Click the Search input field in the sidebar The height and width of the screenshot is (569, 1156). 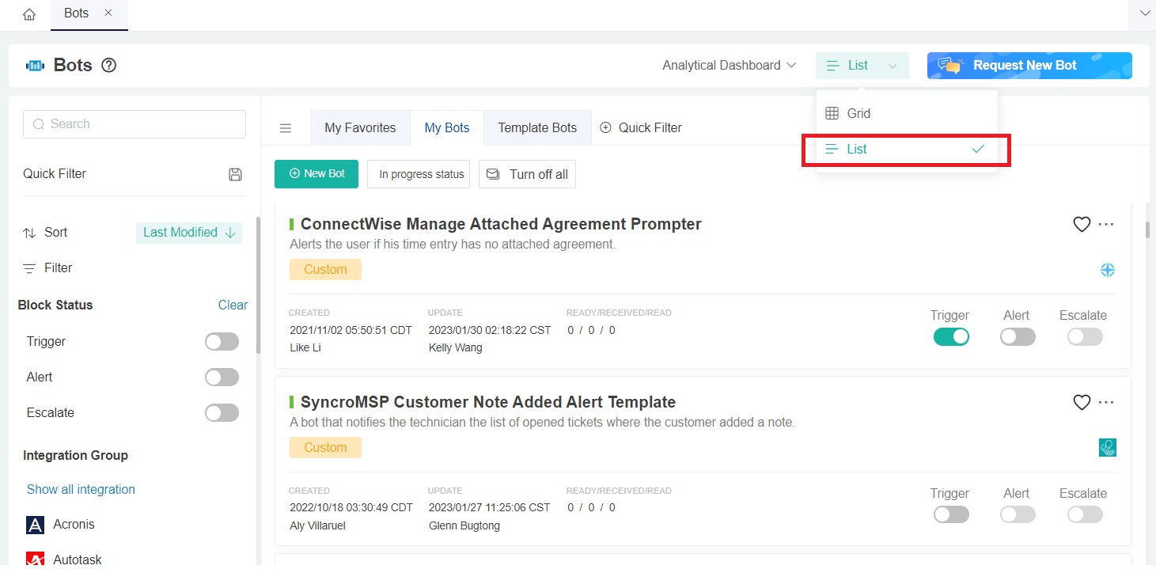135,124
